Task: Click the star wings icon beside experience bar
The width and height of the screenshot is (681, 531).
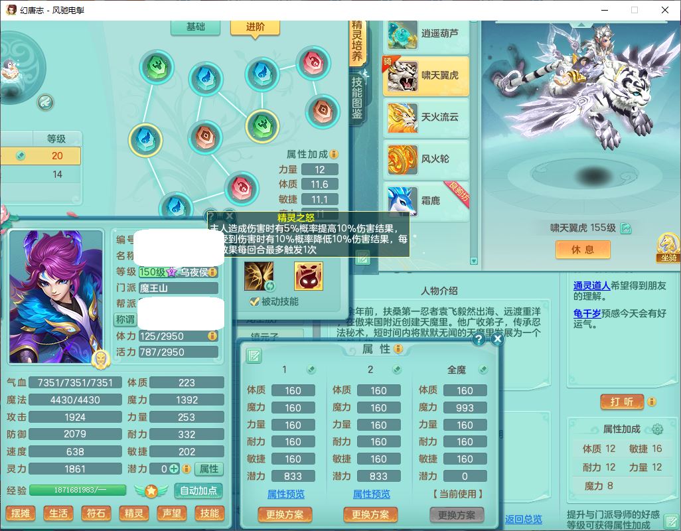Action: [x=151, y=491]
